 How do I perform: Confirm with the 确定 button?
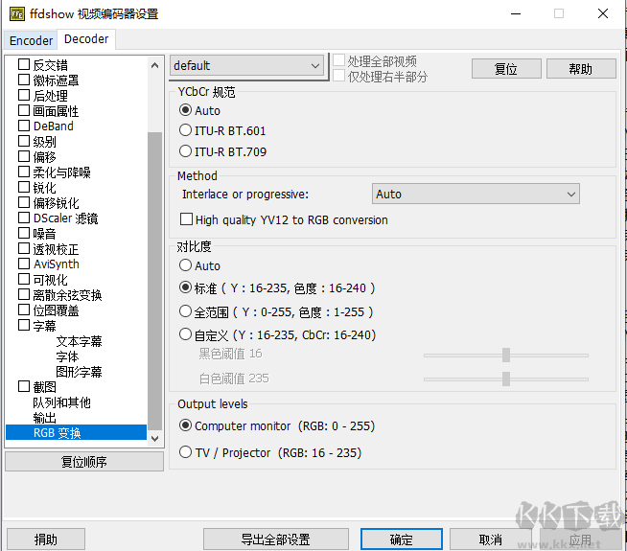[402, 539]
